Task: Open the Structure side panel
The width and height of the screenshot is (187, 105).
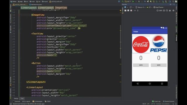Action: (x=11, y=19)
